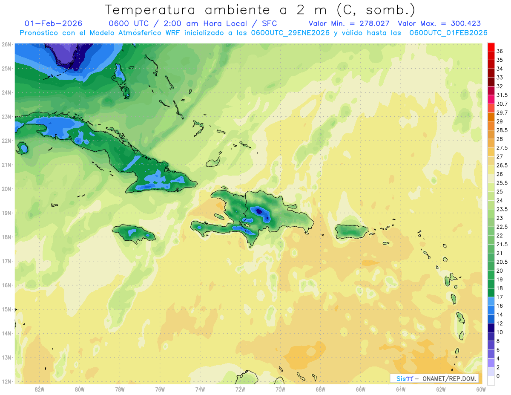Viewport: 511px width, 395px height.
Task: Click the legend value 4
Action: (x=498, y=358)
